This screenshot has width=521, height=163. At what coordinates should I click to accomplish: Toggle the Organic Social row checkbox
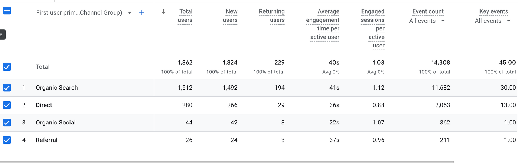(x=7, y=123)
